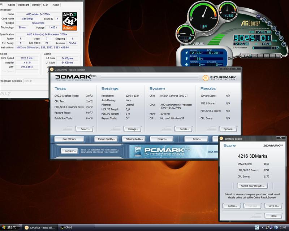Click the Futuremark Corporation logo
The image size is (289, 231).
tap(219, 78)
